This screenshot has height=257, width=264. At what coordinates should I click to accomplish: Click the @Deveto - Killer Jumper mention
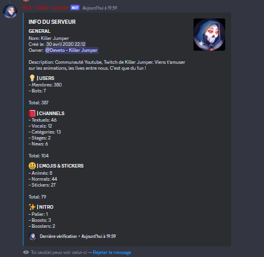click(72, 50)
